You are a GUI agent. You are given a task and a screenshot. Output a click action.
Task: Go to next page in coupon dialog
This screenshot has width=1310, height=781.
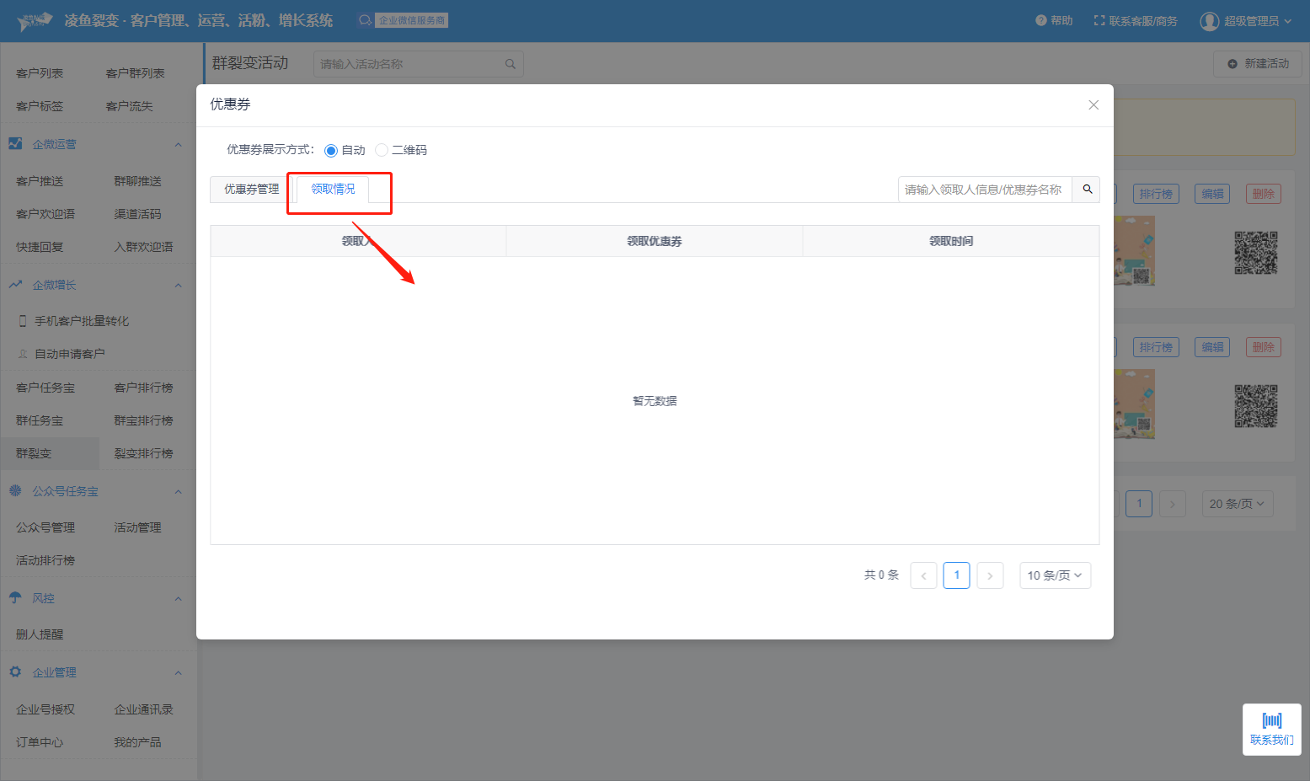click(x=990, y=575)
